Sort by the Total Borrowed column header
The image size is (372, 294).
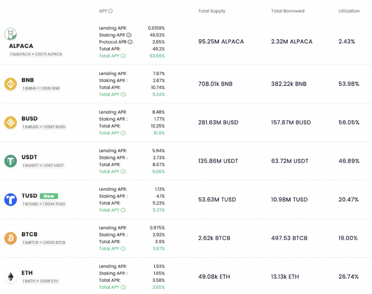[x=288, y=11]
